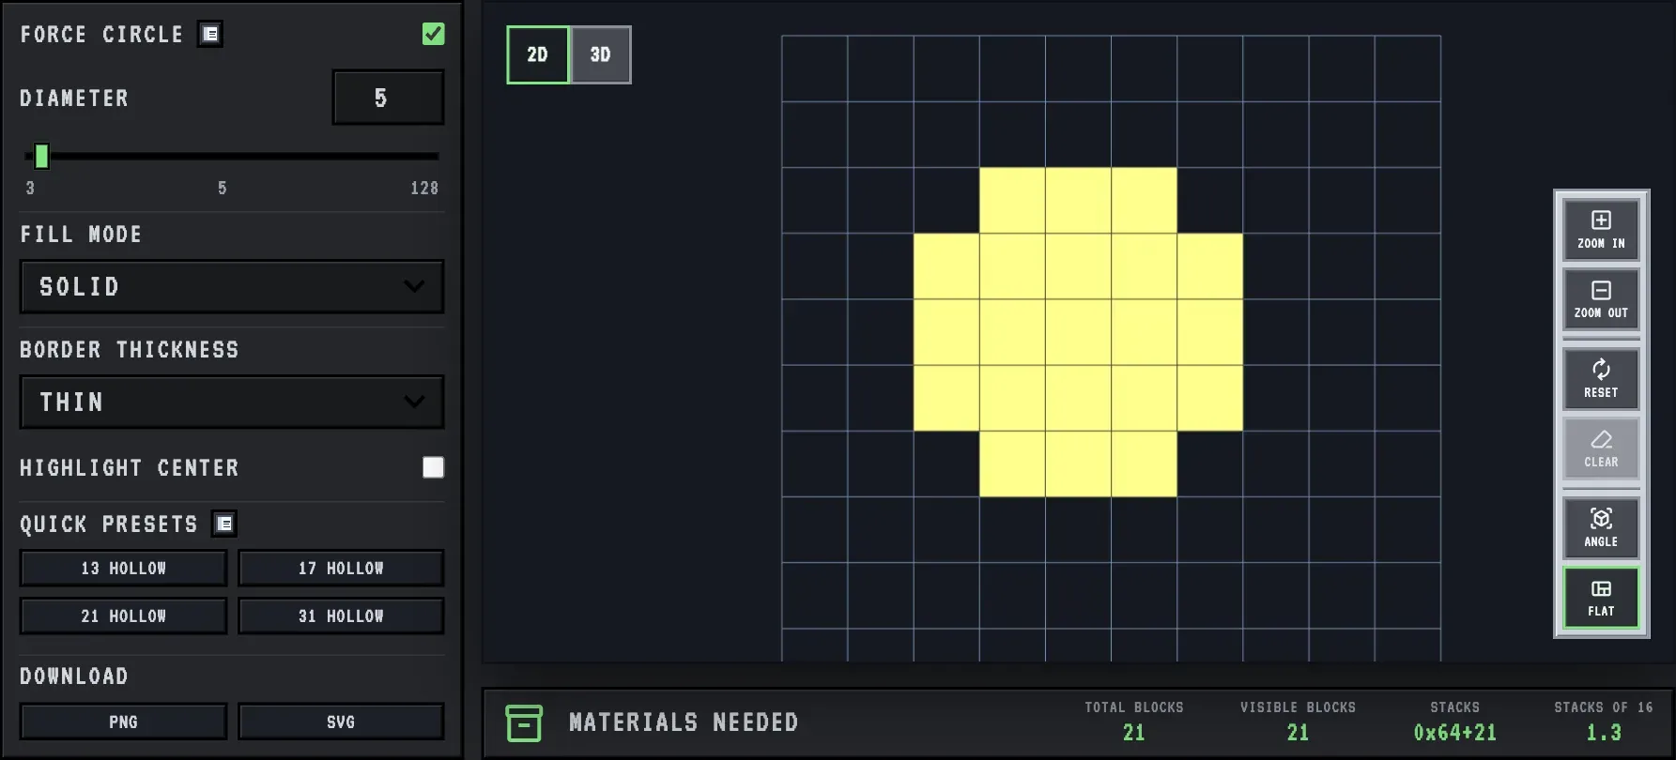1676x760 pixels.
Task: Open the Force Circle info icon
Action: click(x=210, y=35)
